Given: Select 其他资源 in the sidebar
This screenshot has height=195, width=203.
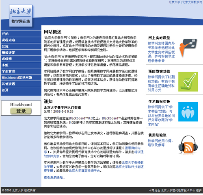Looking at the screenshot, I should tap(21, 84).
